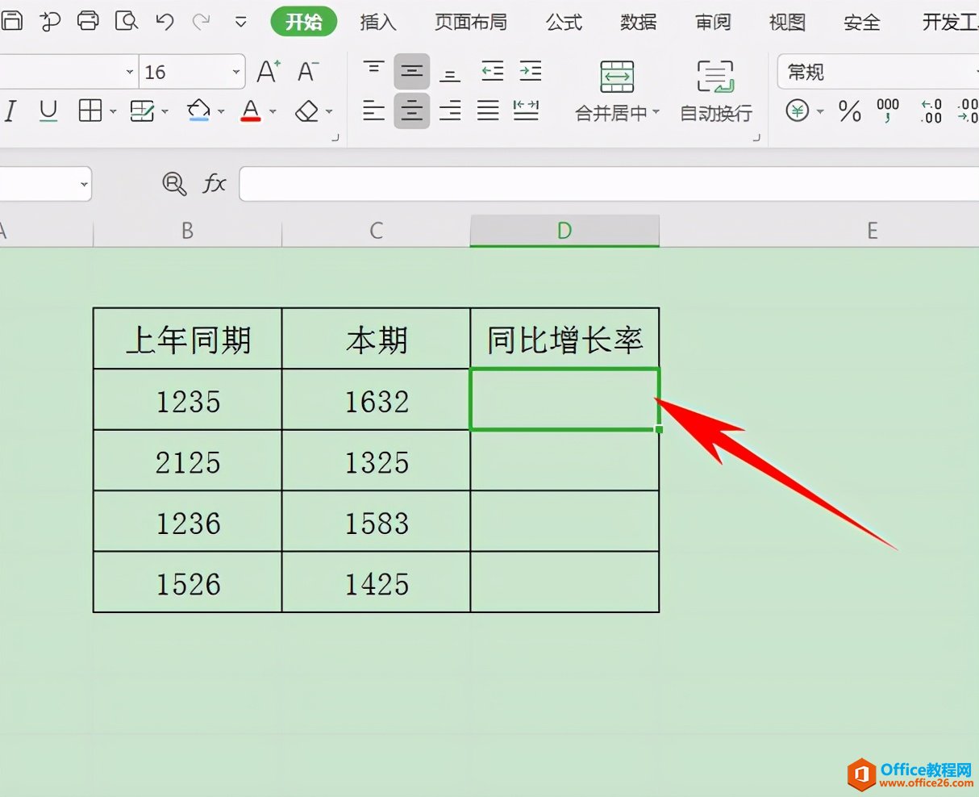Apply percent style format
This screenshot has height=797, width=979.
(849, 111)
